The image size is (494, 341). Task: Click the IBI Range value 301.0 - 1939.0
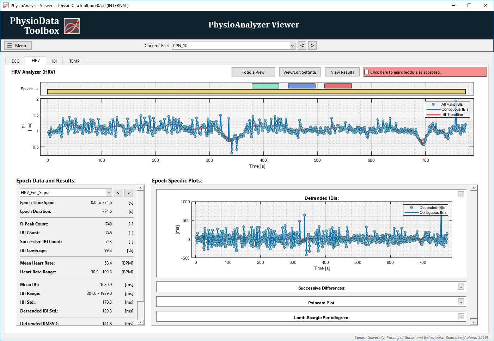click(99, 293)
